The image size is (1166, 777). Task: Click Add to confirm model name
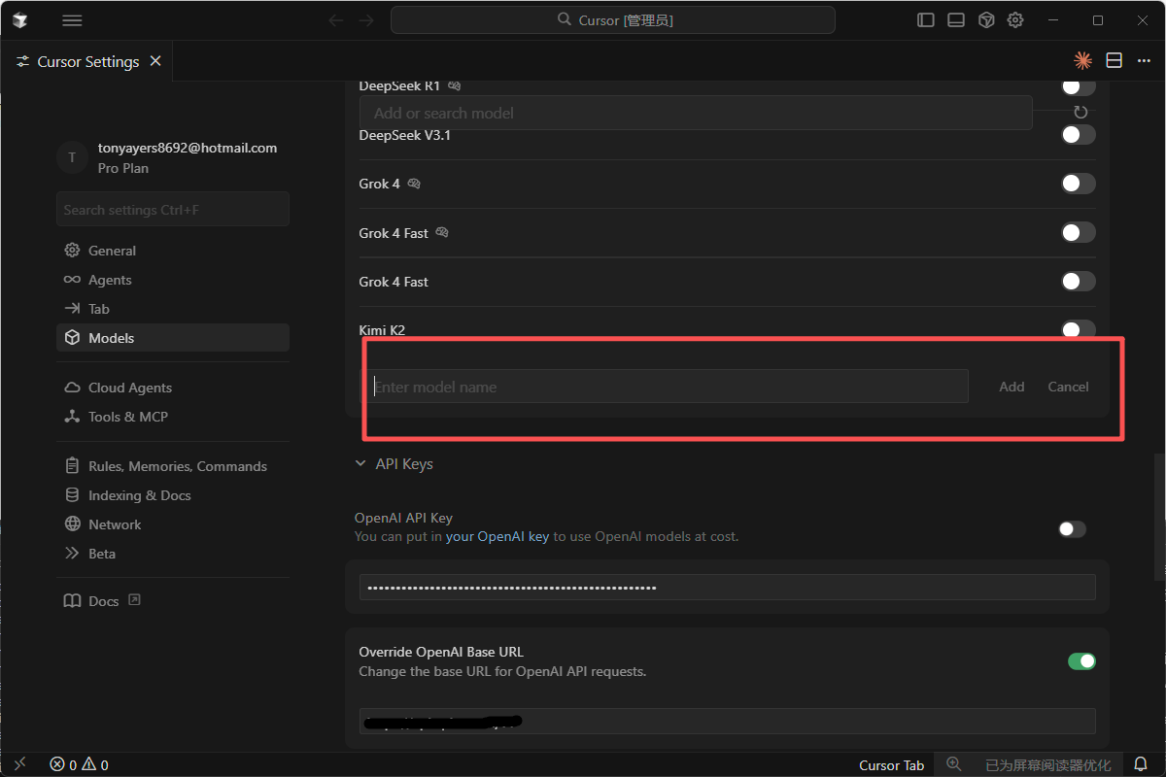(1012, 387)
